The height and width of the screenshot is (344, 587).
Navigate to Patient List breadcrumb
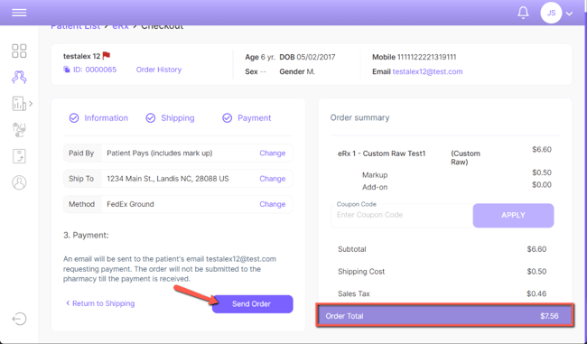coord(75,26)
